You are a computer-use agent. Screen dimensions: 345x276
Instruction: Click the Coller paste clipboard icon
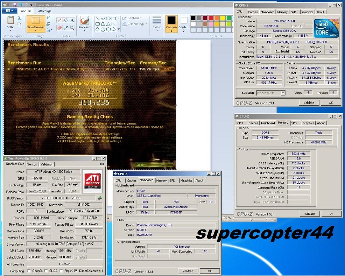coord(10,20)
